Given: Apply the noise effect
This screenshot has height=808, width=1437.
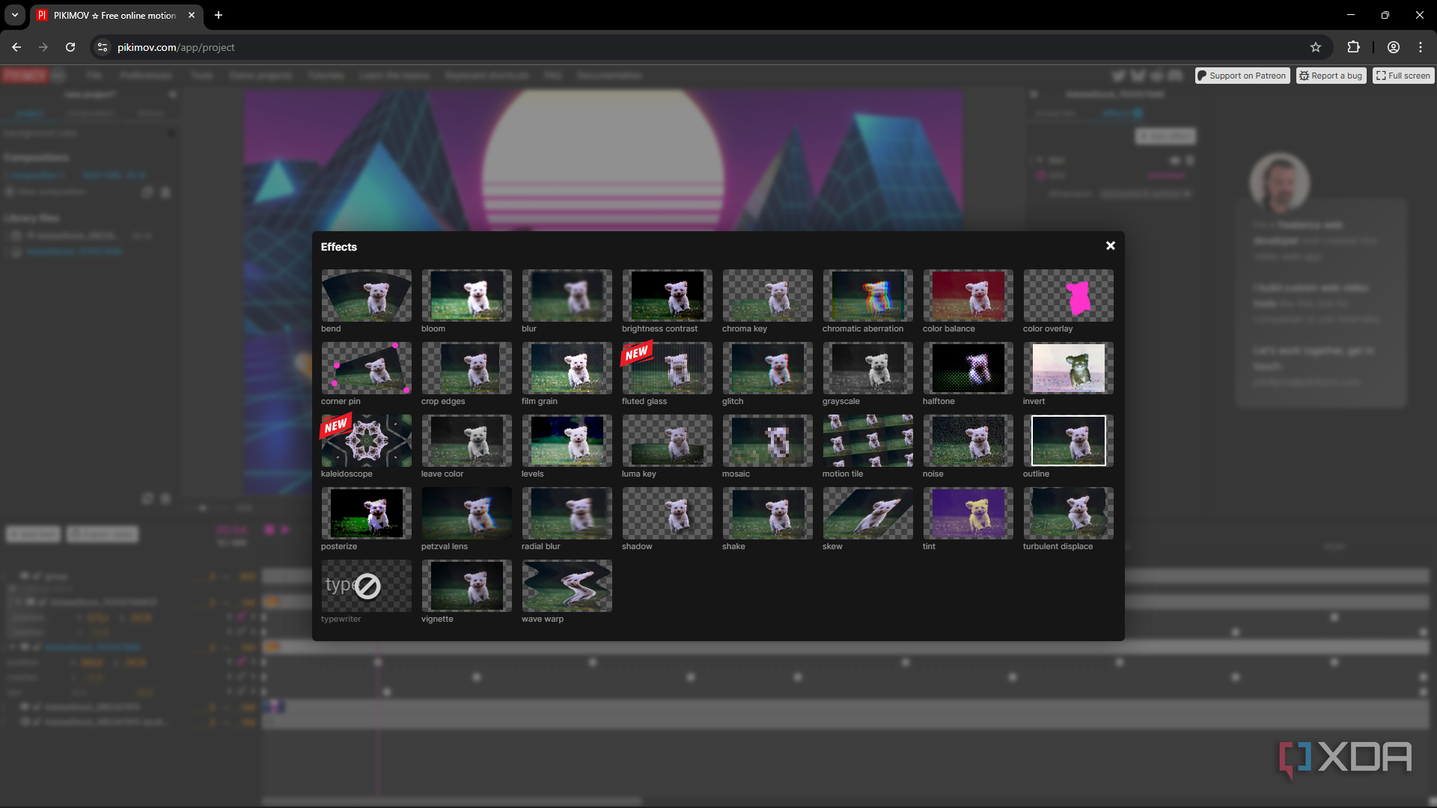Looking at the screenshot, I should 968,441.
